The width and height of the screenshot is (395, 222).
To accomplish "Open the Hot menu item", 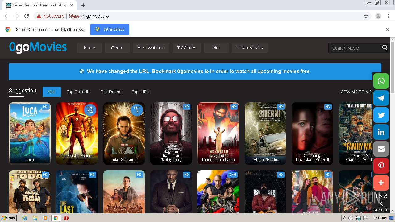I will pos(216,48).
